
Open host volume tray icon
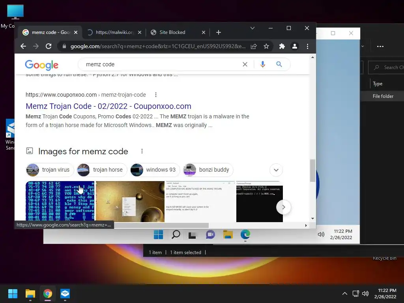(365, 294)
